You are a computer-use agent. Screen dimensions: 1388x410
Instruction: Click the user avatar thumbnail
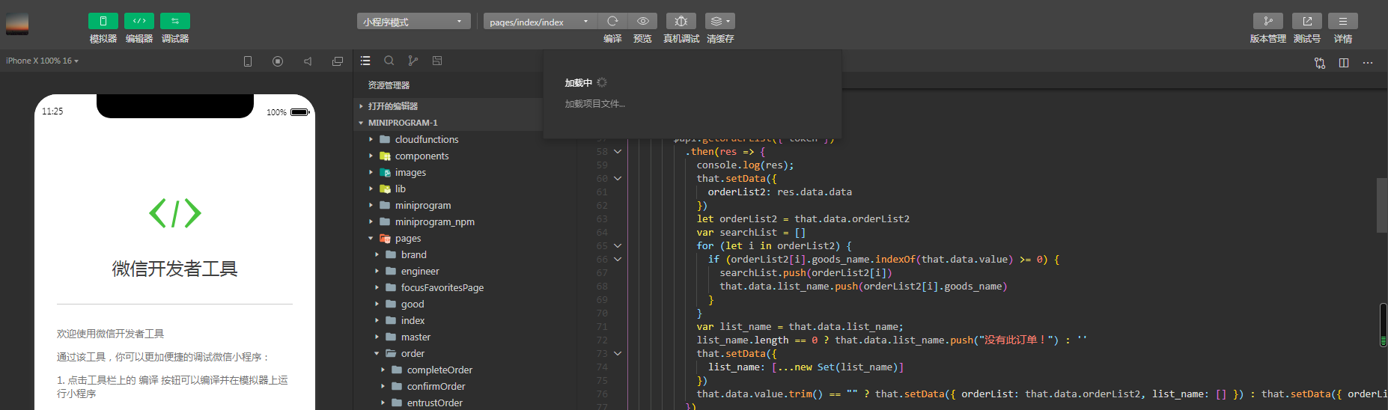[17, 24]
